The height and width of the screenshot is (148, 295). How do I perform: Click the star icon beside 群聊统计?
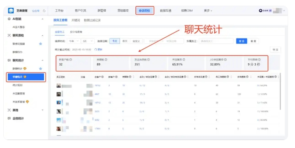pyautogui.click(x=41, y=69)
